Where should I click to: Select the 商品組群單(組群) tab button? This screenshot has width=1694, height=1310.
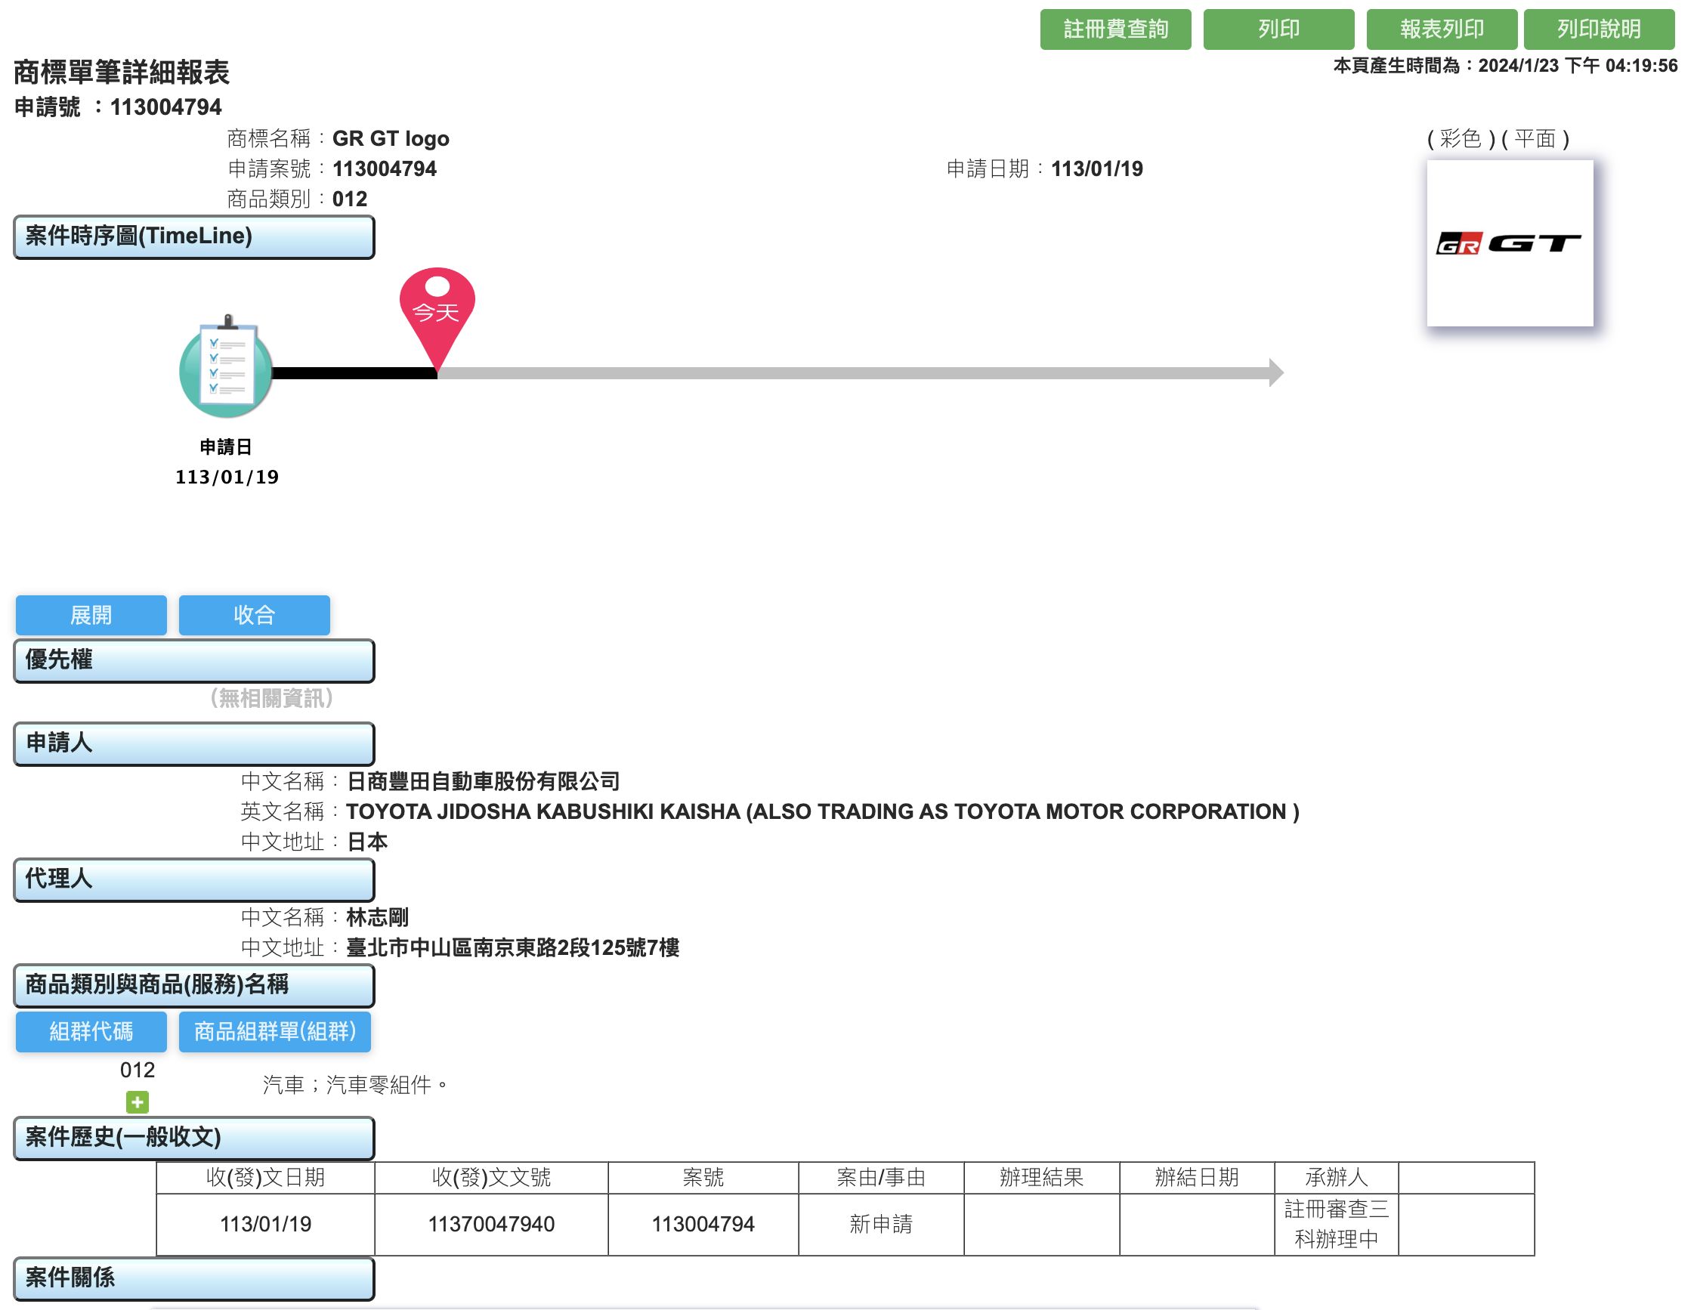[274, 1031]
